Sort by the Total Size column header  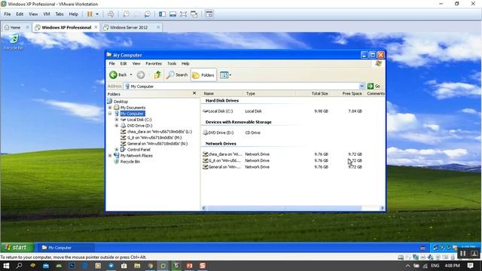click(313, 93)
